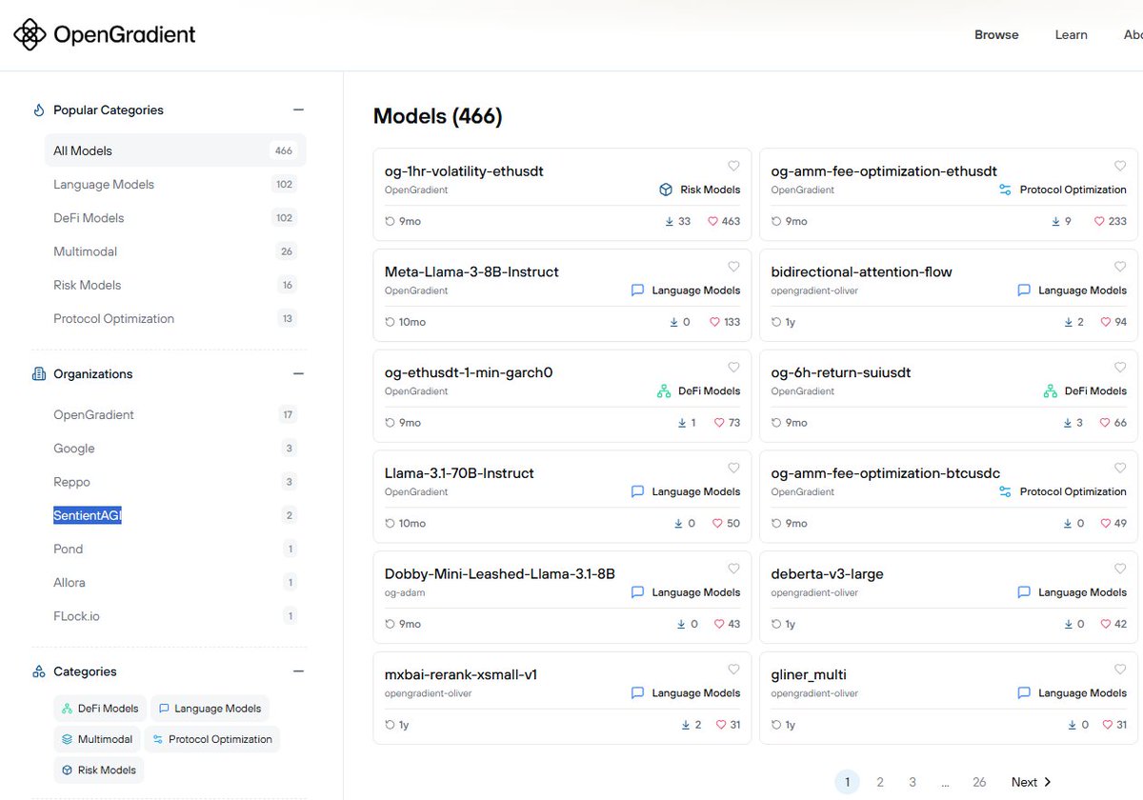Toggle favorite heart on og-6h-return-suiusdt card
Image resolution: width=1143 pixels, height=800 pixels.
(x=1120, y=368)
